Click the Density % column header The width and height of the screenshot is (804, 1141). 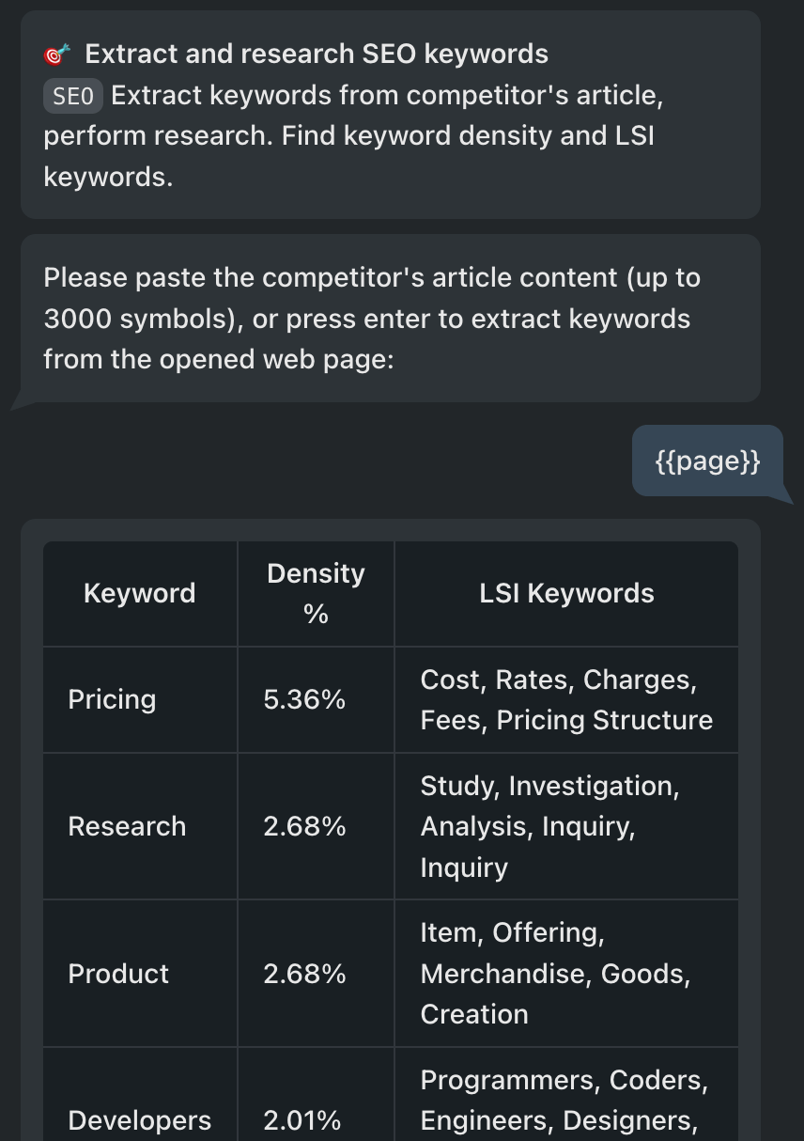[316, 594]
